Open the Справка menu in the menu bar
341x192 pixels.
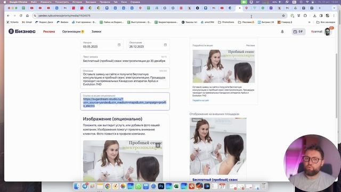coord(135,2)
